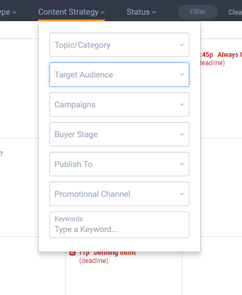The height and width of the screenshot is (295, 242).
Task: Click the chevron arrow in Promotional Channel field
Action: (182, 194)
